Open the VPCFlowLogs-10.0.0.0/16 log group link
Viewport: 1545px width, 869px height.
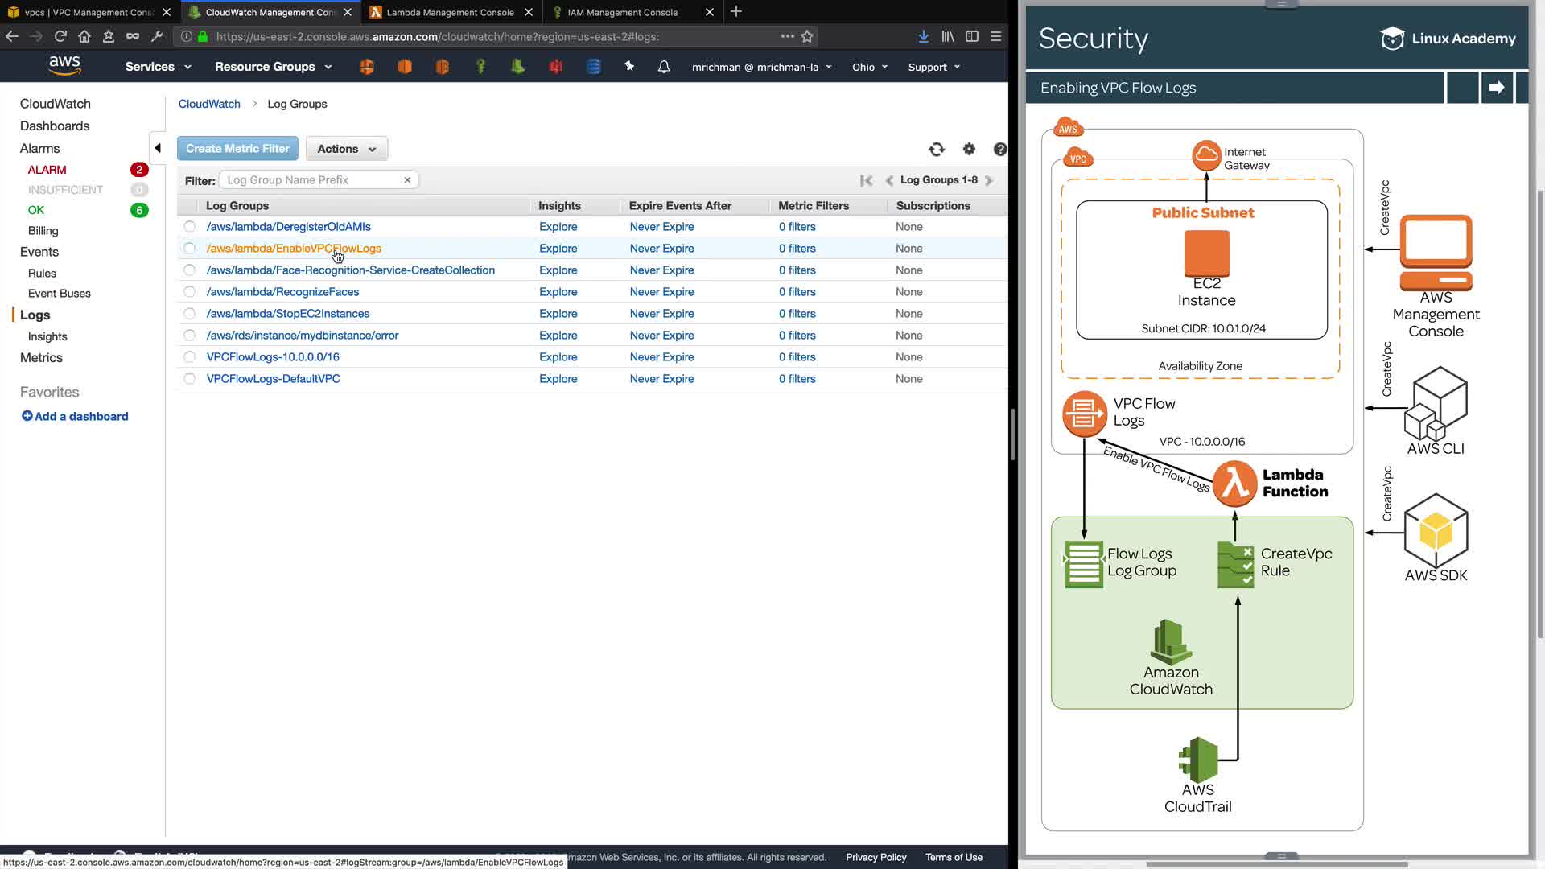(273, 357)
